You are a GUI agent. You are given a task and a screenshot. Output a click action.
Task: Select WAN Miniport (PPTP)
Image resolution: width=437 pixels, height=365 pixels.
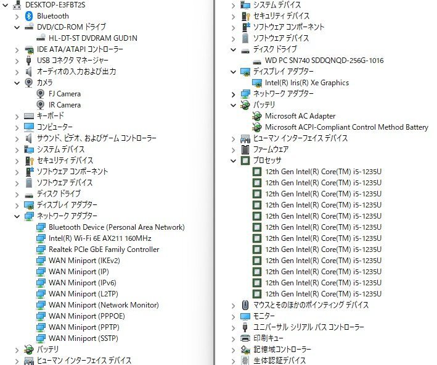(x=84, y=327)
